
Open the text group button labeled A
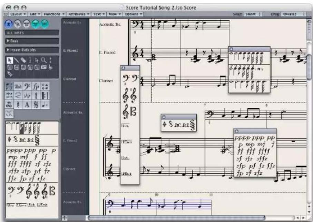[x=27, y=104]
